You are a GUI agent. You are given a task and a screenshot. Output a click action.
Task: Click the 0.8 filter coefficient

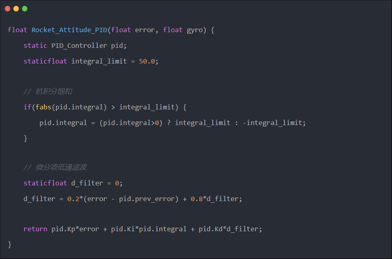tap(196, 199)
